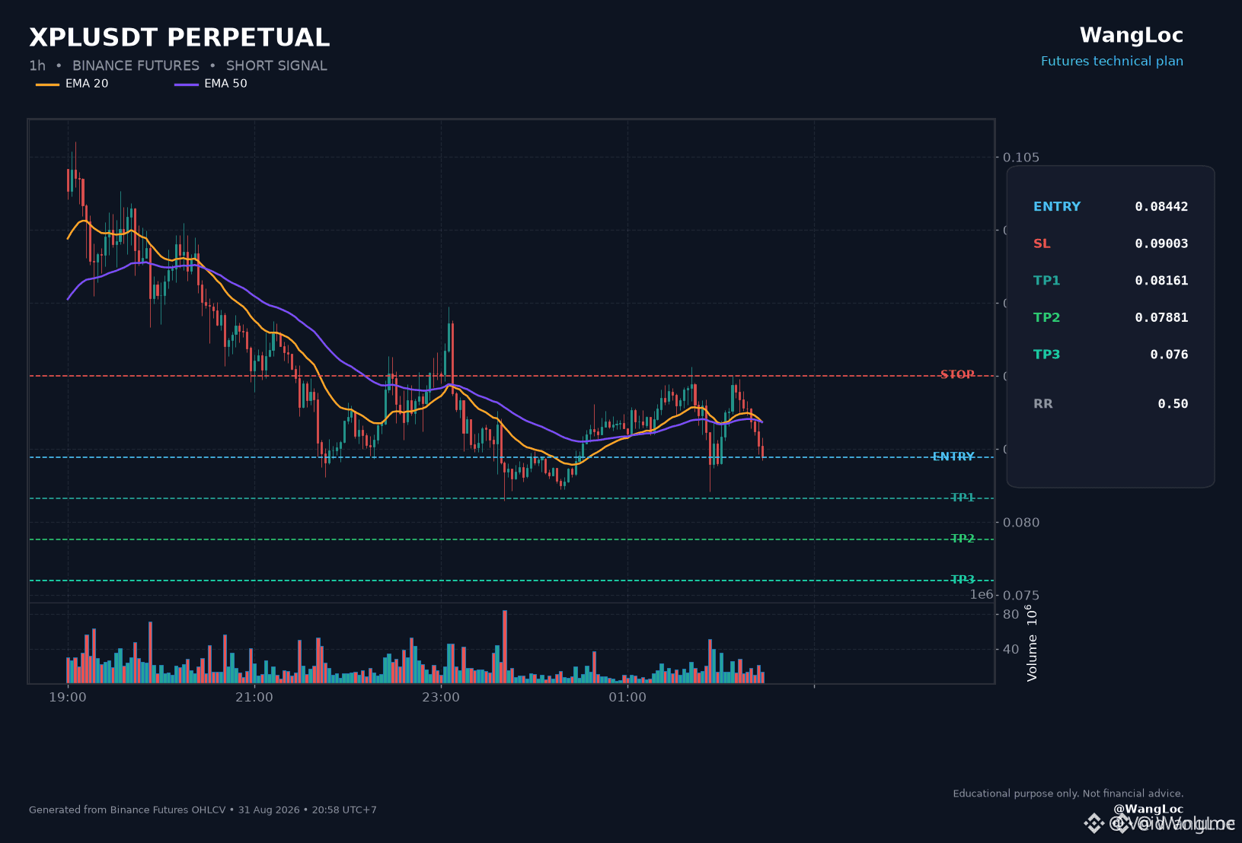Click the ENTRY label in the side panel
Viewport: 1242px width, 843px height.
click(x=1057, y=207)
